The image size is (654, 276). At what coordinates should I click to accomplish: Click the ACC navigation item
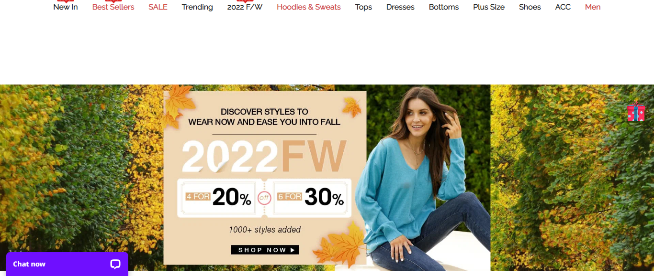pos(563,7)
